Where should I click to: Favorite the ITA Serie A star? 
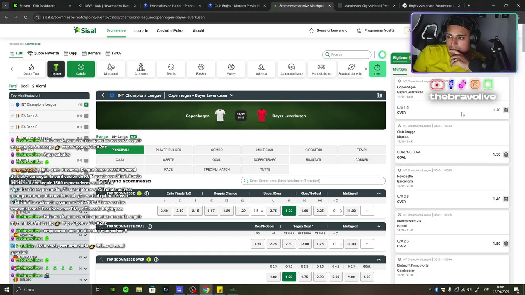[x=13, y=116]
